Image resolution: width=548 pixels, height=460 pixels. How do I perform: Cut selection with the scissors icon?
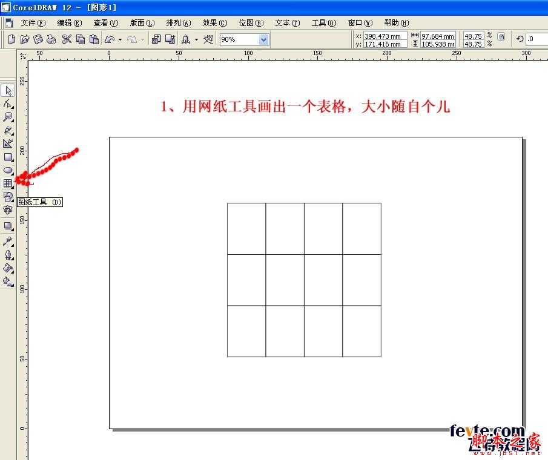pos(67,39)
